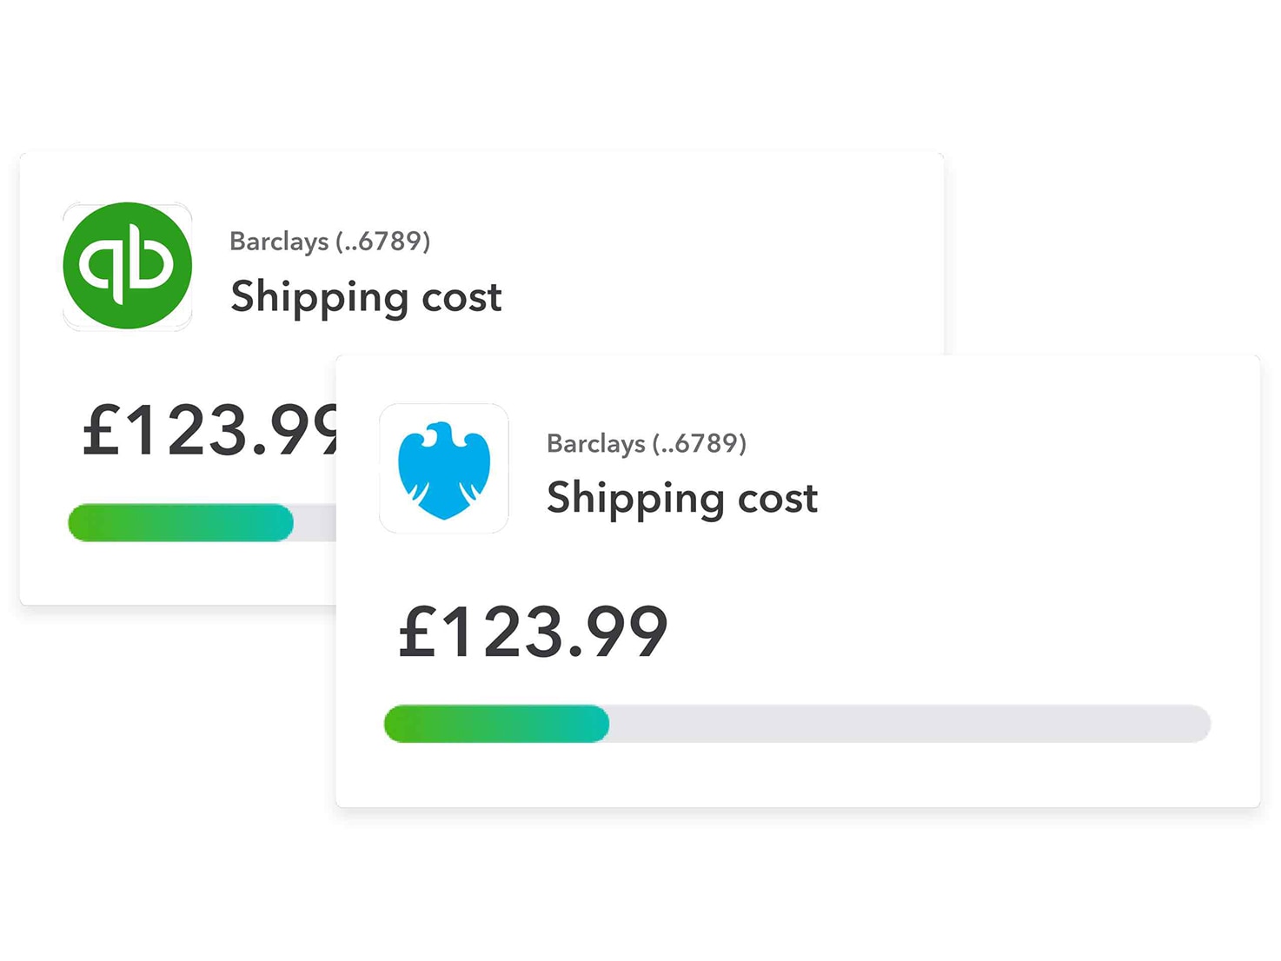Screen dimensions: 1281x961
Task: Click the rounded right end of eagle card track
Action: coord(1198,724)
